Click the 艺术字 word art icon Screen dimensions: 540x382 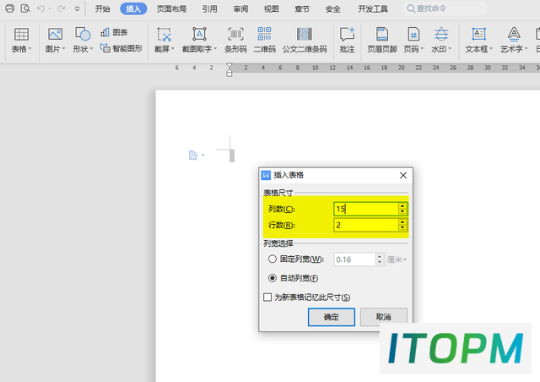514,35
